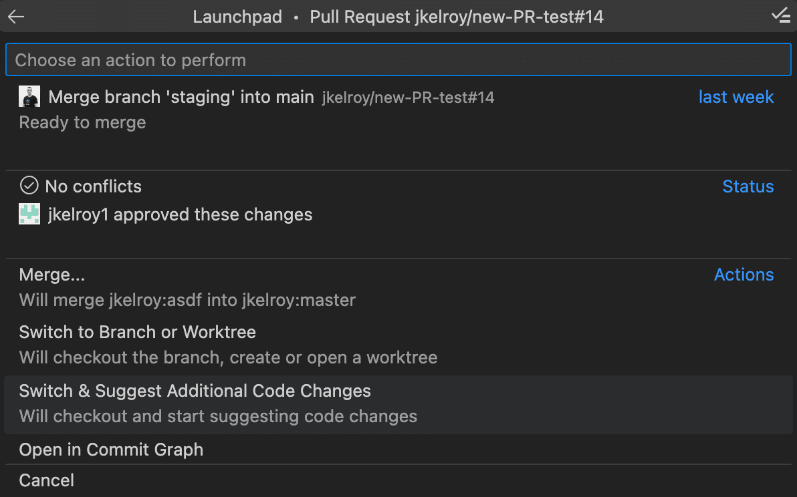The width and height of the screenshot is (797, 497).
Task: Go back using the left arrow icon
Action: [16, 17]
